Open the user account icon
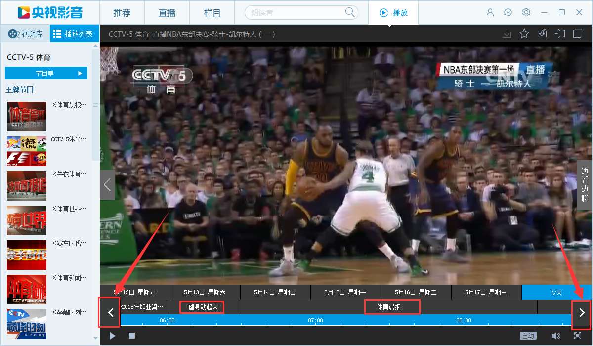Viewport: 593px width, 346px height. point(490,12)
